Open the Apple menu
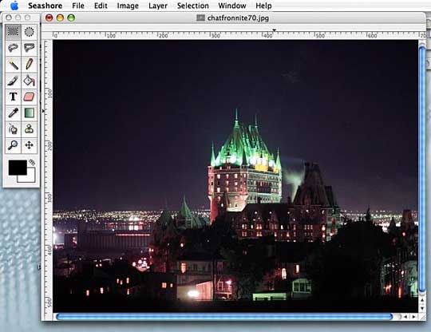Image resolution: width=431 pixels, height=332 pixels. pyautogui.click(x=14, y=6)
